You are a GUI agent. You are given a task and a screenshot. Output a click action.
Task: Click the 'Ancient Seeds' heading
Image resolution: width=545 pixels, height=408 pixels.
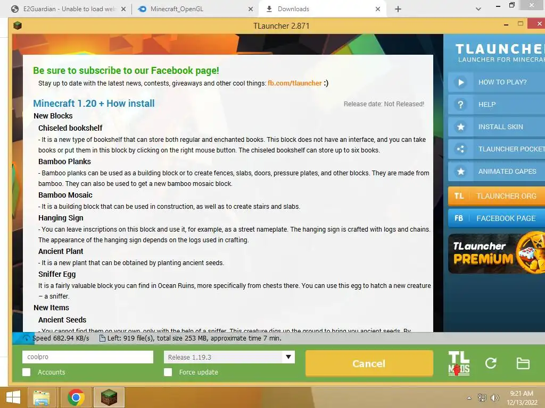pyautogui.click(x=62, y=320)
